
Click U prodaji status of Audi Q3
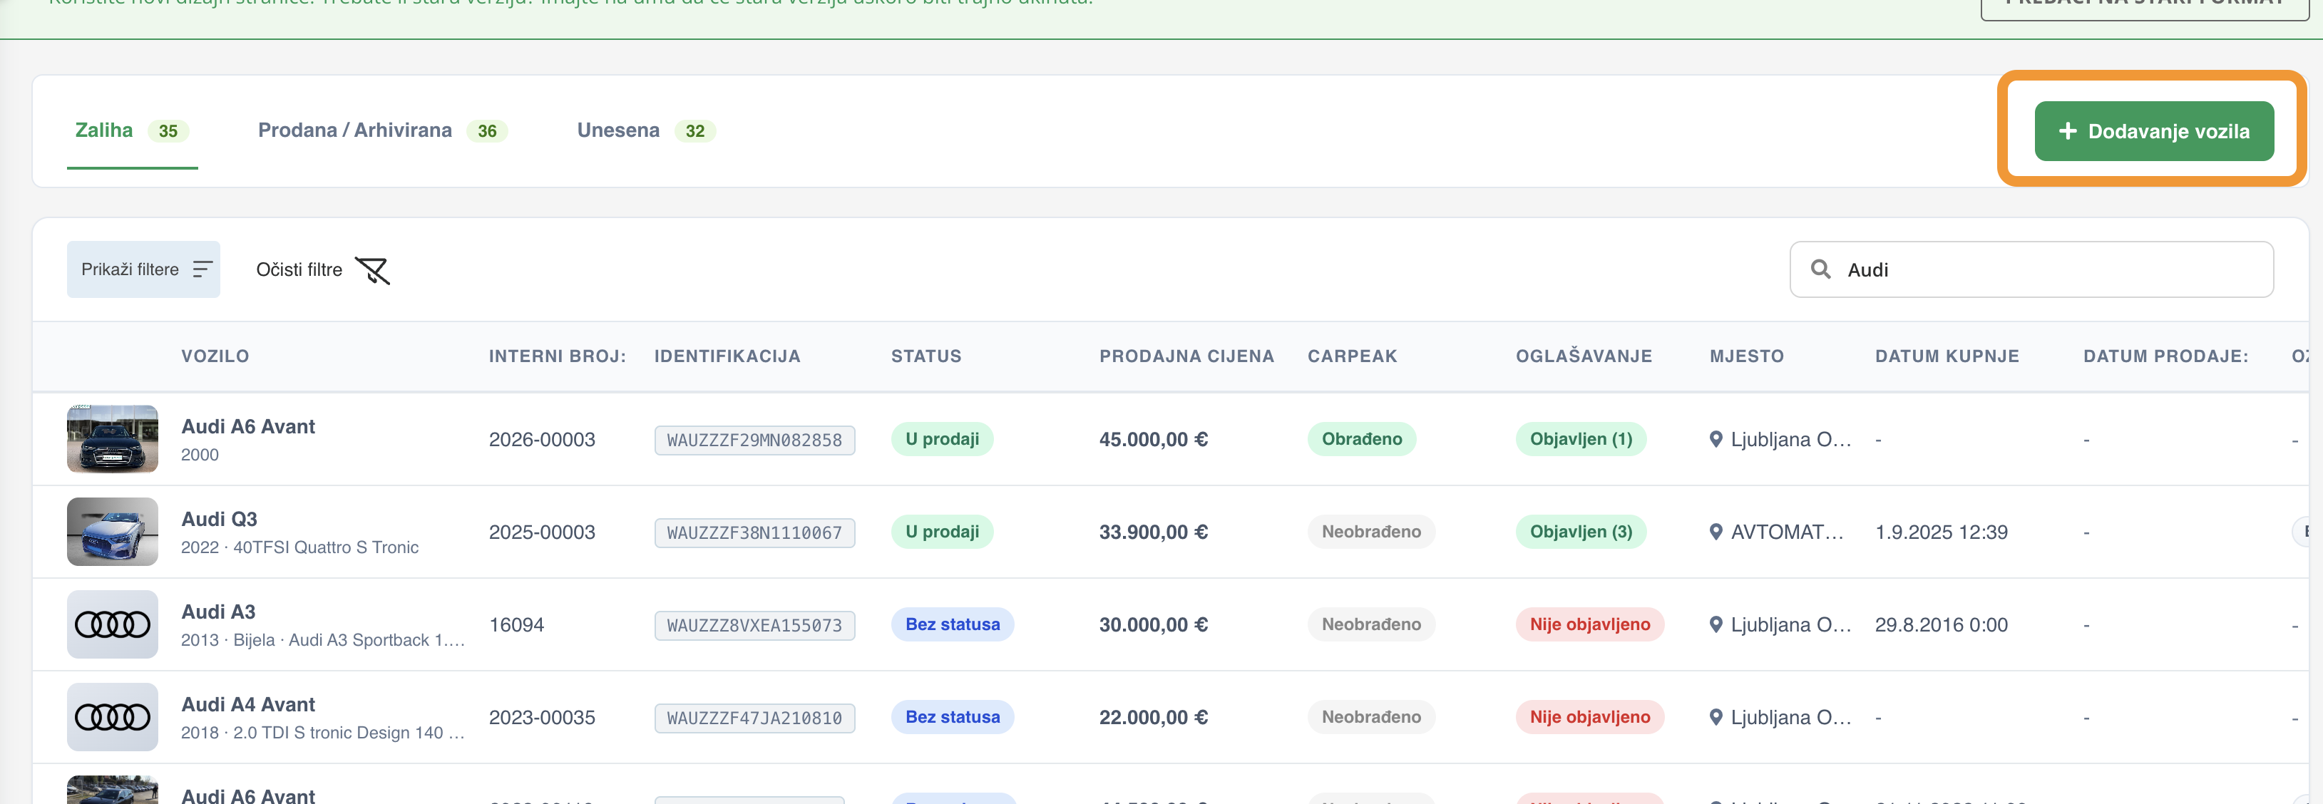coord(943,532)
